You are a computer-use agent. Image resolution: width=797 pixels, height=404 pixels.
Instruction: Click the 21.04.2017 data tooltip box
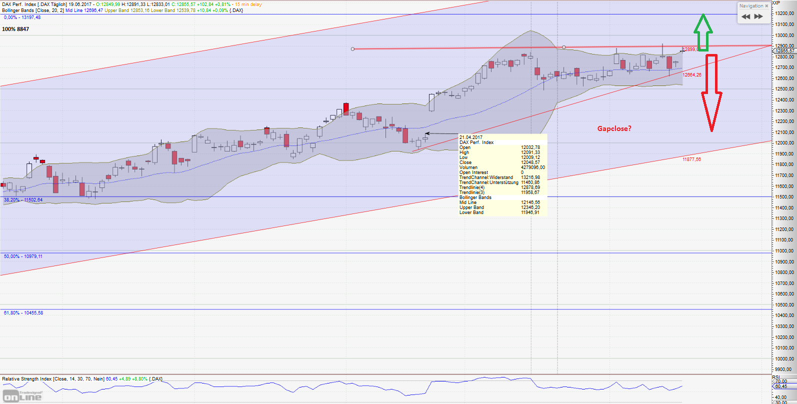coord(502,174)
